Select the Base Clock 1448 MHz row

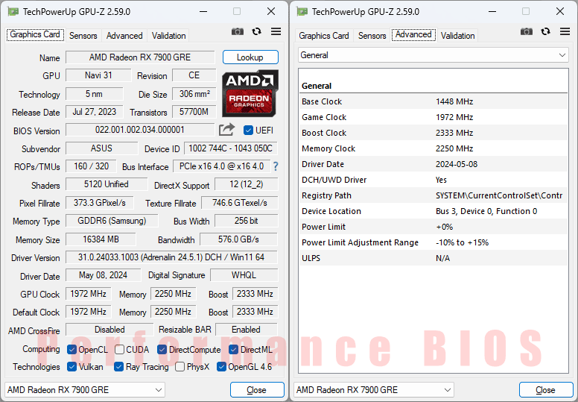[x=433, y=101]
